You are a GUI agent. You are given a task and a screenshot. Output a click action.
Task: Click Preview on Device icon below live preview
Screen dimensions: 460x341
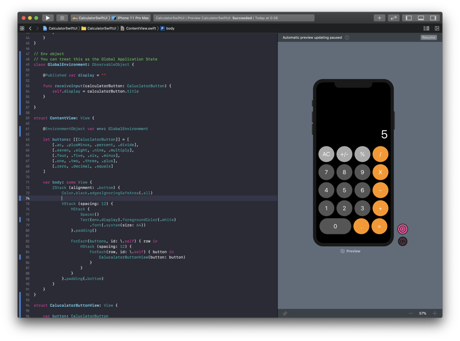[402, 241]
